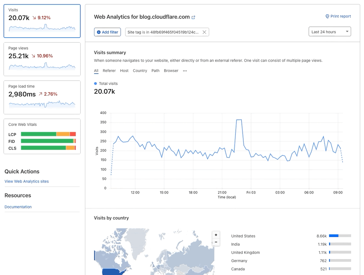Click the 9.12% visits decrease indicator

[42, 18]
